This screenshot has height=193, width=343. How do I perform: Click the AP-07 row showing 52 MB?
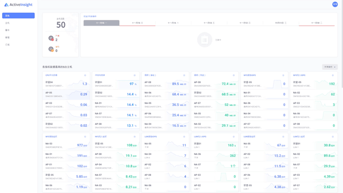pyautogui.click(x=215, y=105)
